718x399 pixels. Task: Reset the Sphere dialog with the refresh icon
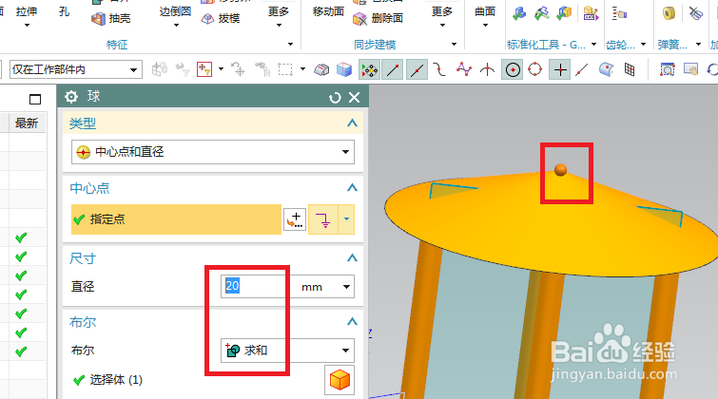coord(335,98)
